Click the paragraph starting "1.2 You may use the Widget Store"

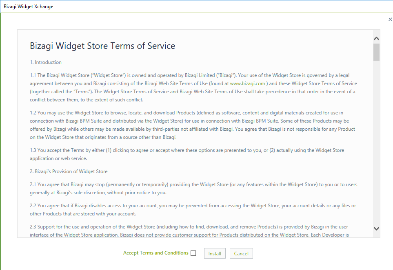coord(193,125)
